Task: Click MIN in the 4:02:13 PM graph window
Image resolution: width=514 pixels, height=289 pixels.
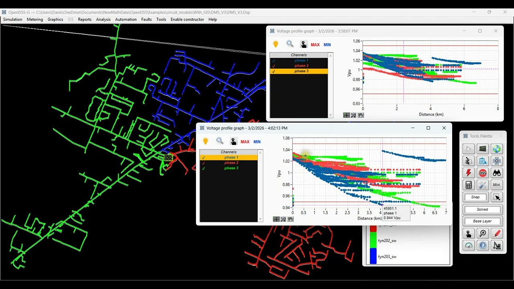Action: [x=257, y=142]
